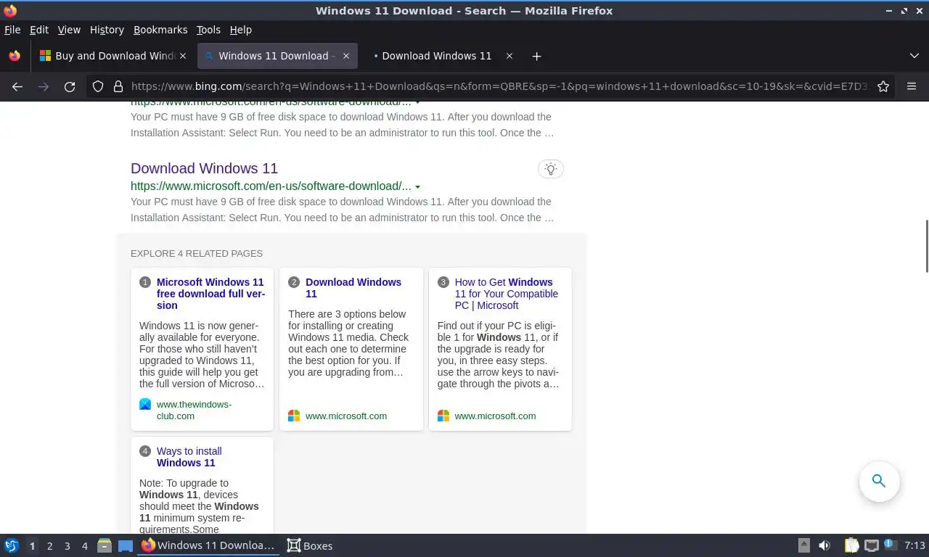Open Download Windows 11 link in card 2
Screen dimensions: 929x557
point(353,288)
